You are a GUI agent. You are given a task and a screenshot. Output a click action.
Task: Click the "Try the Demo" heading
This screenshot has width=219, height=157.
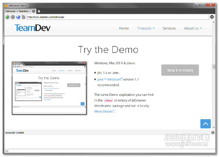[108, 50]
